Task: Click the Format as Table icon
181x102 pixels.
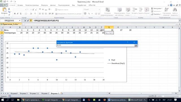Action: [120, 10]
